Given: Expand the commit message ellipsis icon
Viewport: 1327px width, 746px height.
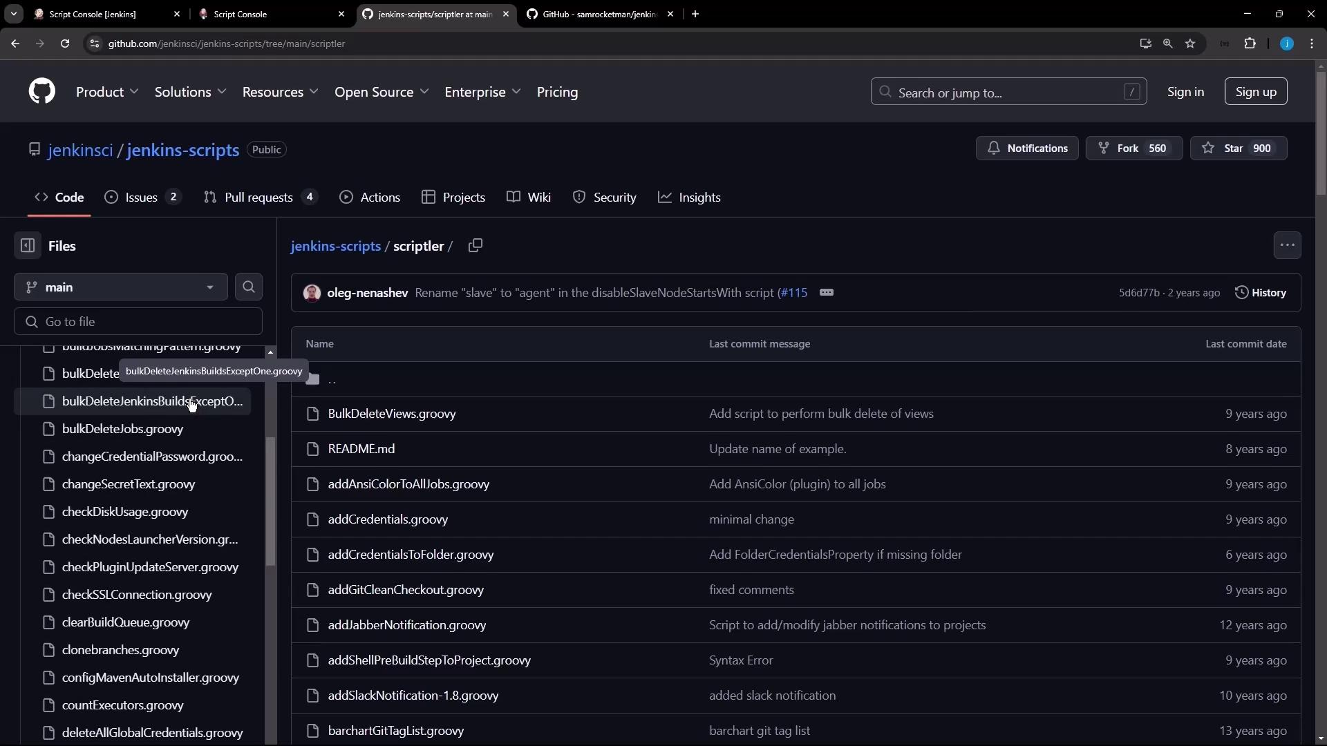Looking at the screenshot, I should (x=827, y=293).
